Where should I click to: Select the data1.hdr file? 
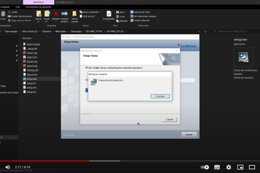pos(32,57)
